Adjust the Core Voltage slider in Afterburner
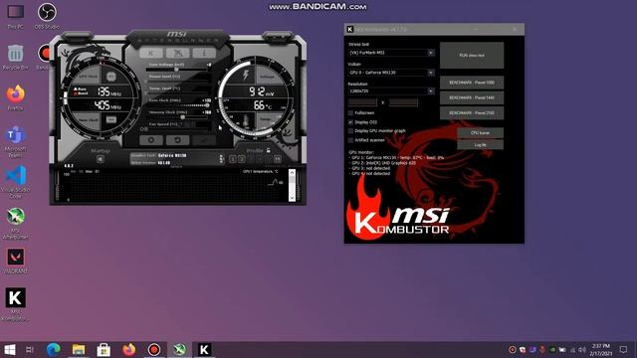Image resolution: width=637 pixels, height=358 pixels. [177, 70]
